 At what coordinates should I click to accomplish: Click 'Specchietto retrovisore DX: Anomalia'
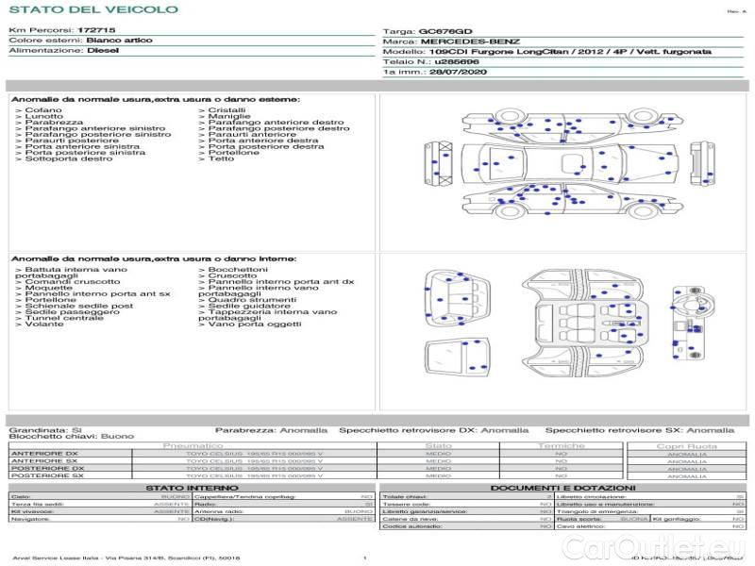(x=434, y=430)
